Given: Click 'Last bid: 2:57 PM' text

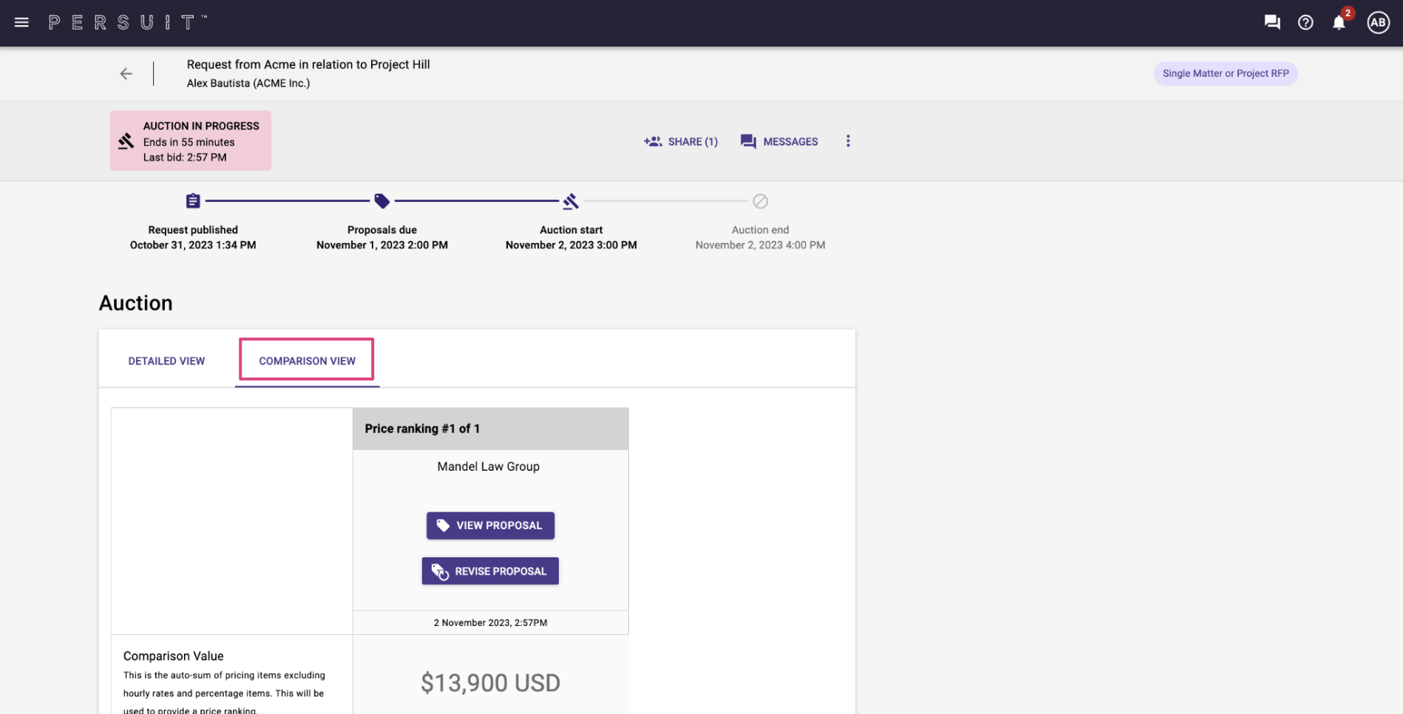Looking at the screenshot, I should 185,157.
